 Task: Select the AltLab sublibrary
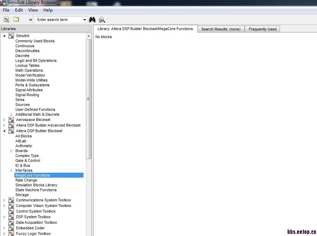coord(21,141)
